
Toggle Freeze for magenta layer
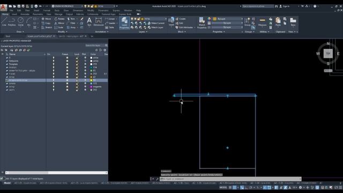point(67,87)
